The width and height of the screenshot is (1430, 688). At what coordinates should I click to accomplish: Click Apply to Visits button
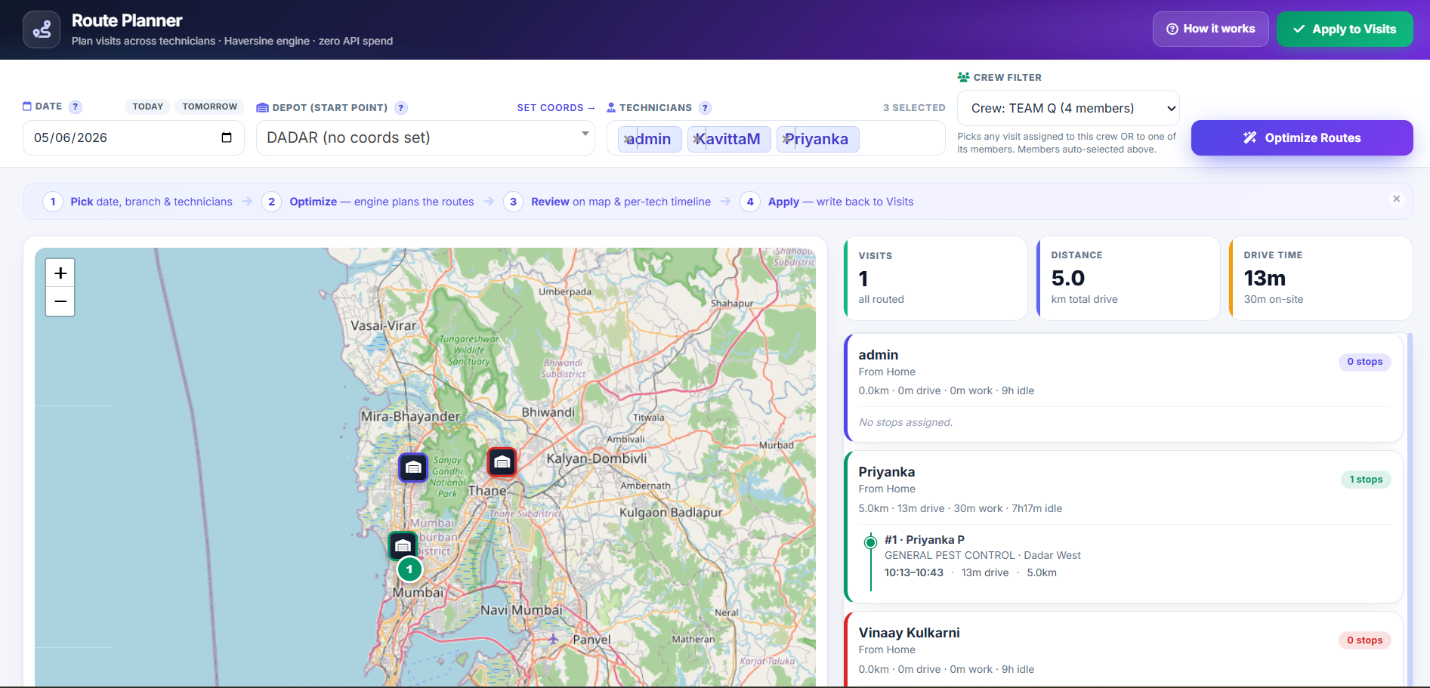tap(1345, 29)
